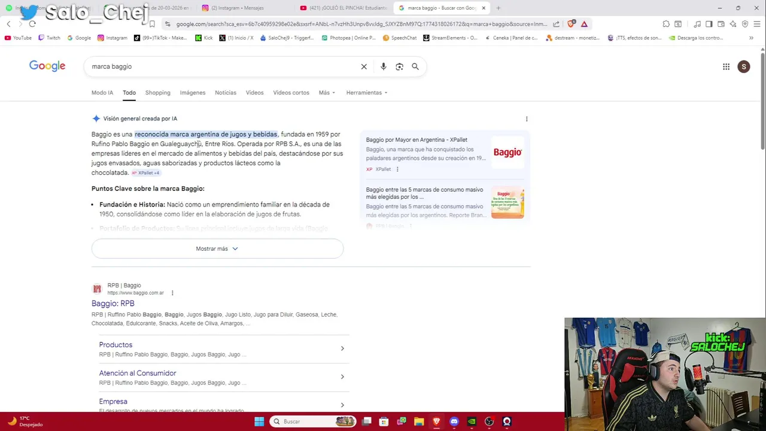The image size is (766, 431).
Task: Open File Explorer from taskbar
Action: click(x=419, y=421)
